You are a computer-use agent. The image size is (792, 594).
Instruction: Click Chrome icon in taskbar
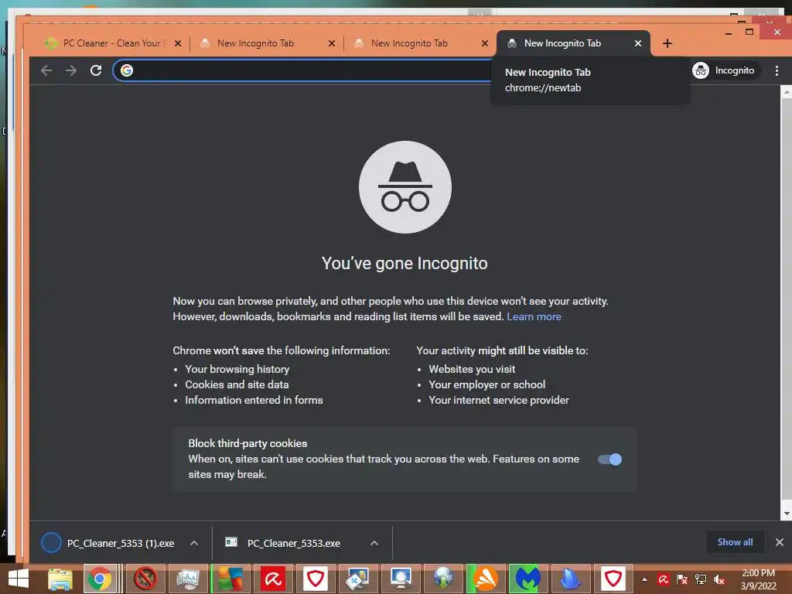(100, 579)
